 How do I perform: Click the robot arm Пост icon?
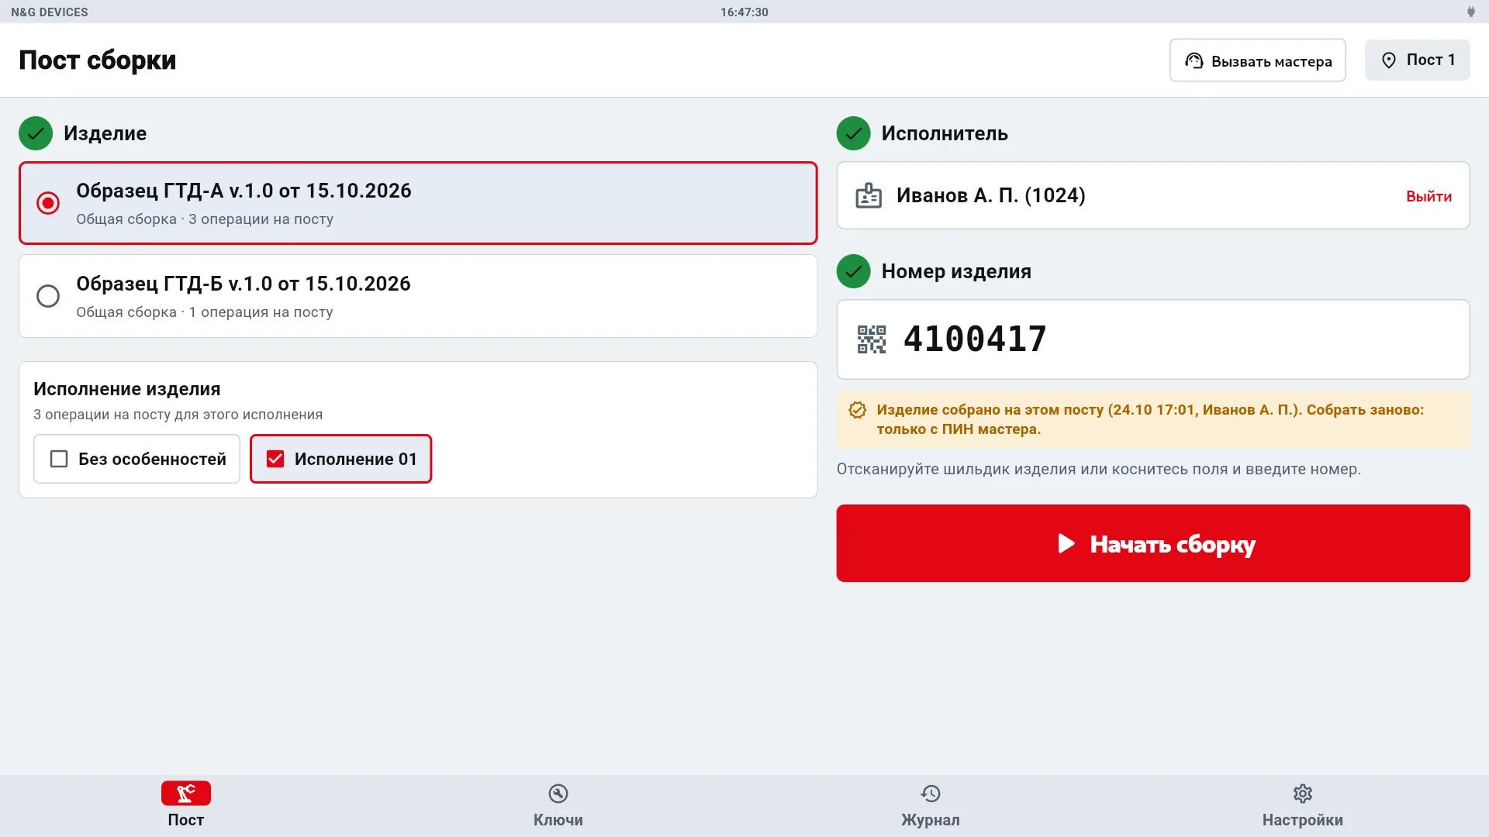(186, 793)
